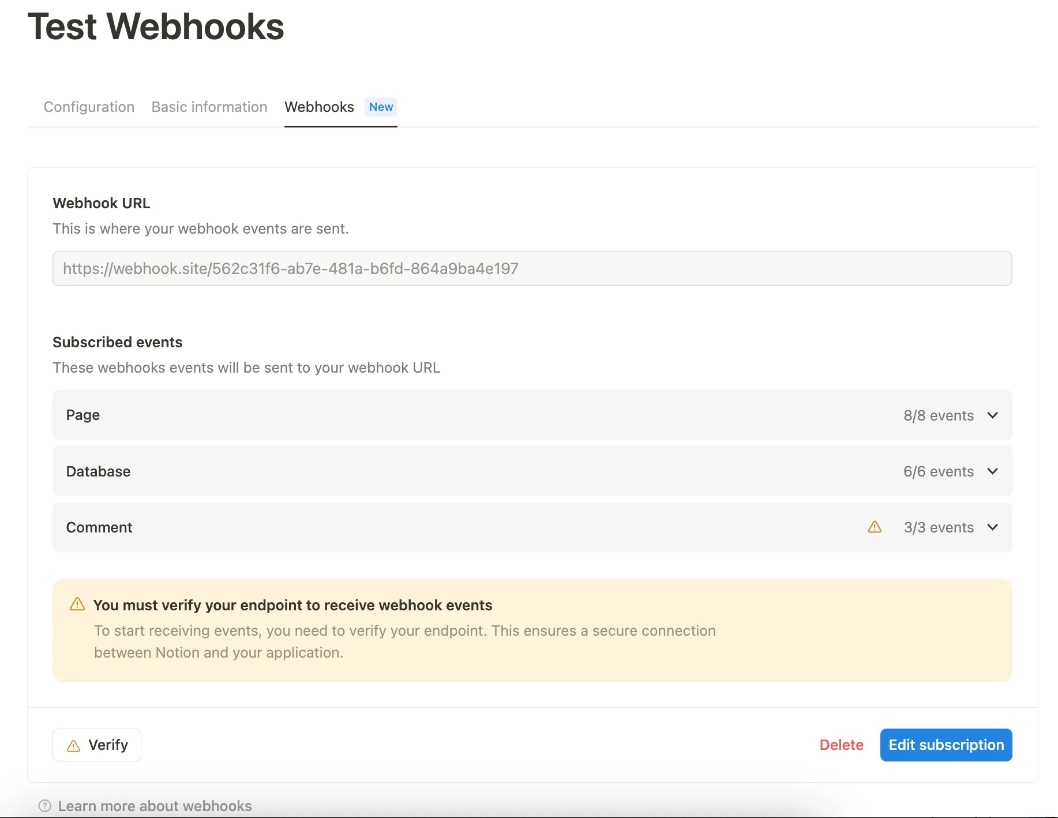Delete the webhook subscription
This screenshot has width=1058, height=818.
[841, 745]
